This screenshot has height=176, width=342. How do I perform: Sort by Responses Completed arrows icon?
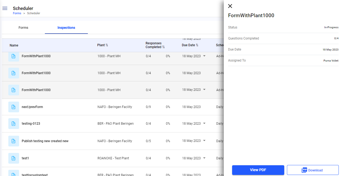pyautogui.click(x=163, y=47)
